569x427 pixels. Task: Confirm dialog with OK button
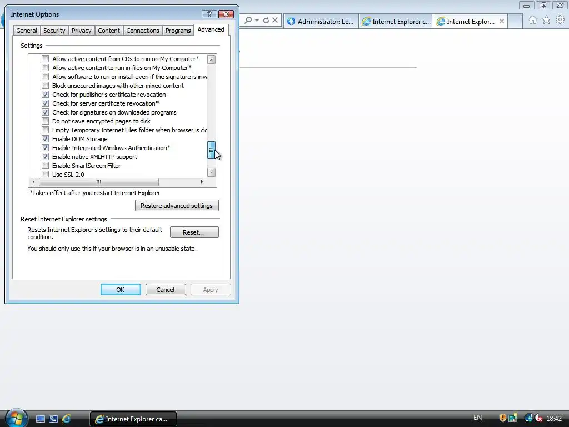coord(121,289)
